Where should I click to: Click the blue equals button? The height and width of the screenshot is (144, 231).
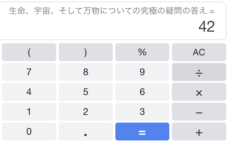point(142,132)
